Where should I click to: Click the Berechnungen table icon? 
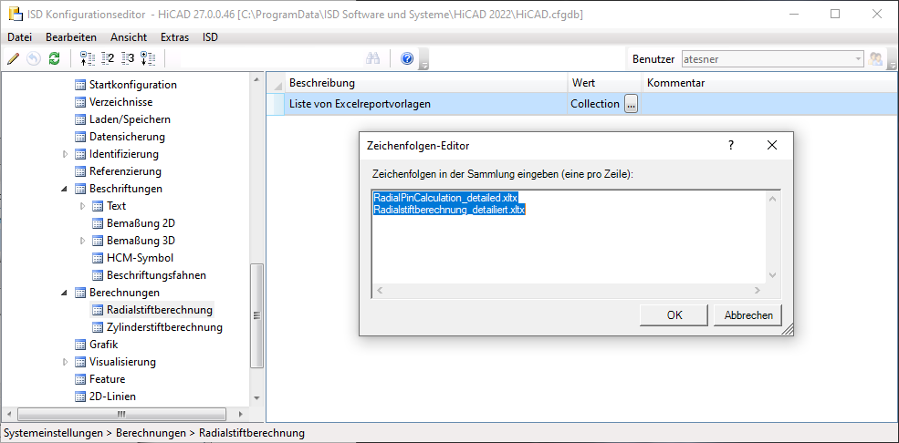click(x=80, y=293)
